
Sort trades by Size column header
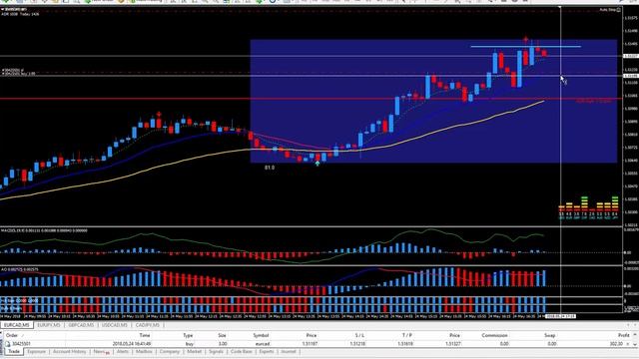[x=222, y=335]
